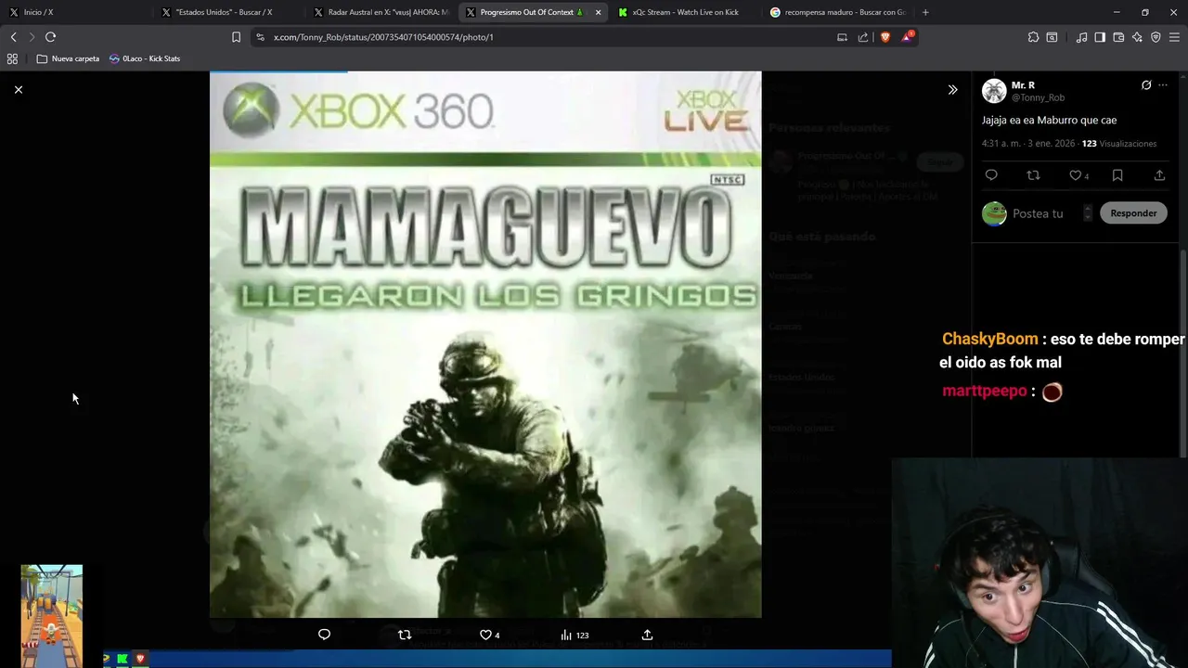This screenshot has width=1188, height=668.
Task: Open the tab search icon in the toolbar
Action: pyautogui.click(x=1052, y=37)
